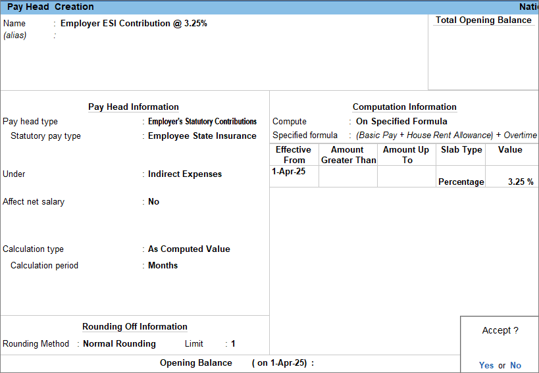The width and height of the screenshot is (539, 373).
Task: Change Pay head type Employer's Statutory Contributions
Action: coord(202,122)
